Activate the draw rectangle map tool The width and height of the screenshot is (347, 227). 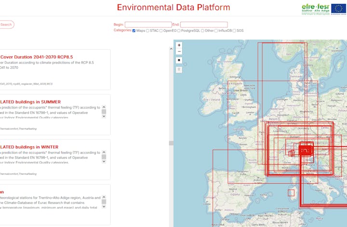point(179,60)
